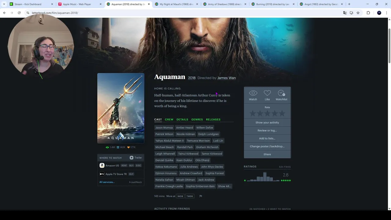Click the browser address bar URL
Screen dimensions: 391x220
coord(55,13)
